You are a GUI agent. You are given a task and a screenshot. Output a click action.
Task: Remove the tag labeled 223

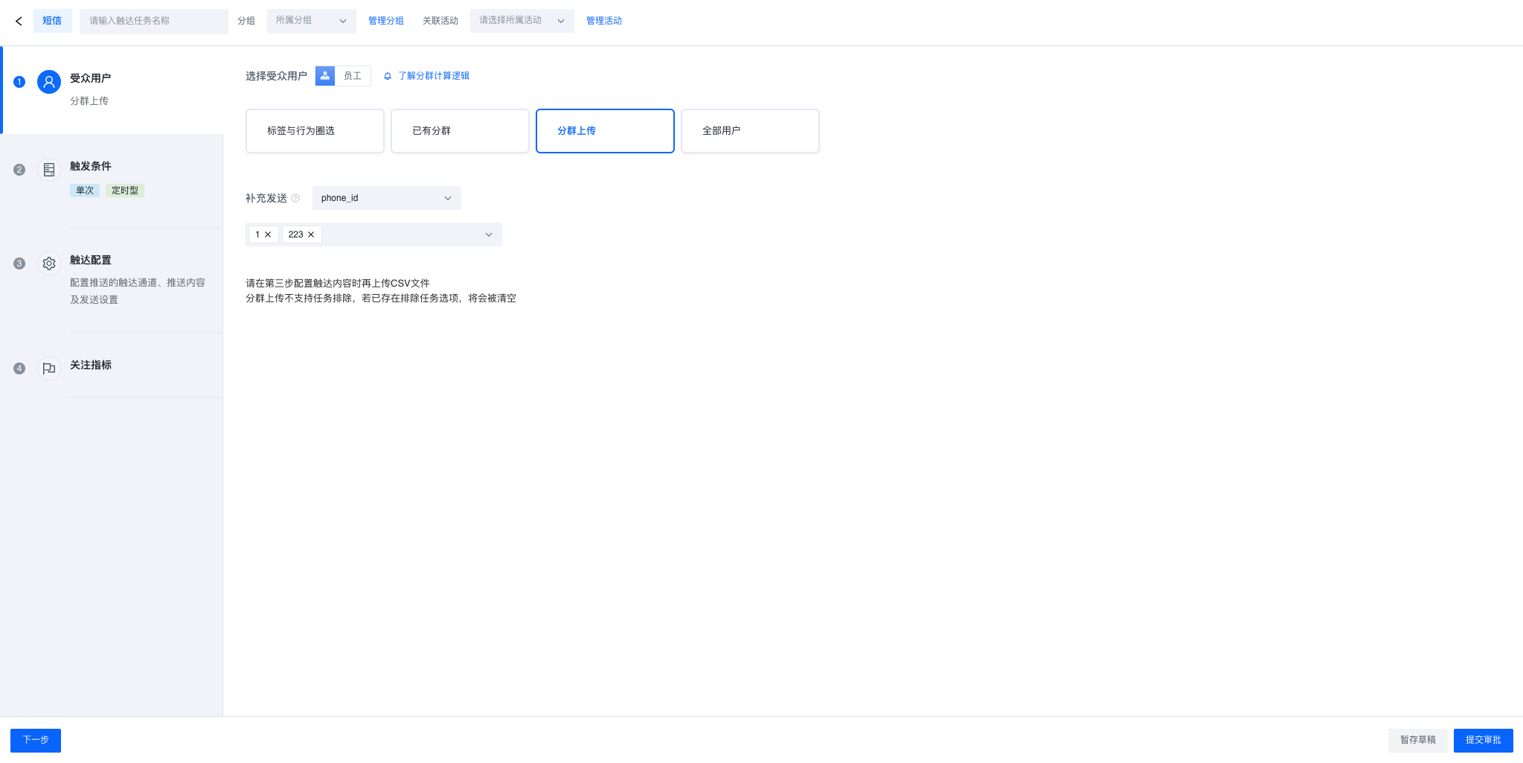point(311,234)
